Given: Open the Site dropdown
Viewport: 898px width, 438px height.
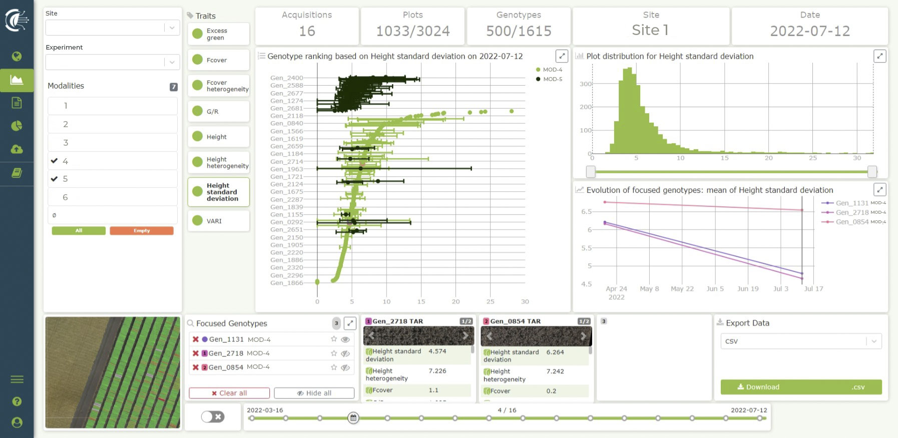Looking at the screenshot, I should tap(113, 28).
